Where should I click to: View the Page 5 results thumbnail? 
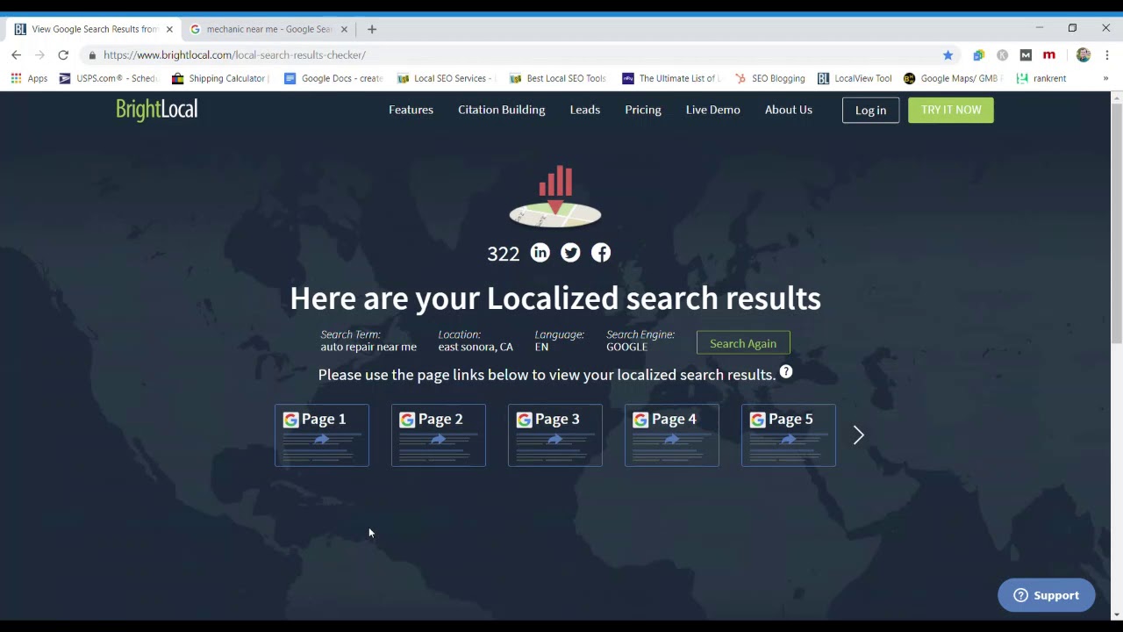pyautogui.click(x=789, y=435)
